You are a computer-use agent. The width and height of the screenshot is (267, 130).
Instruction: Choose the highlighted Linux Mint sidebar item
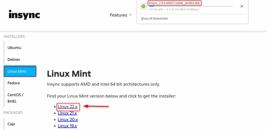pyautogui.click(x=20, y=71)
